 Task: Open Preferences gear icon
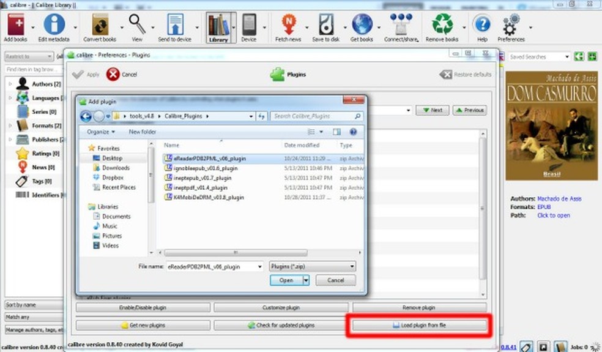click(511, 25)
